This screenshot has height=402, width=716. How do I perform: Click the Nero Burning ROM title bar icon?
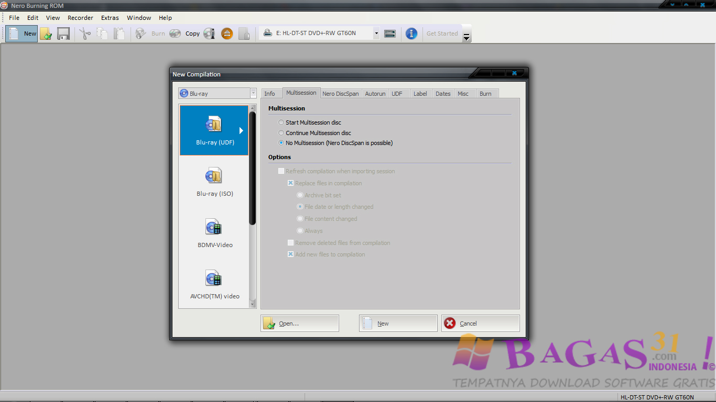(4, 6)
